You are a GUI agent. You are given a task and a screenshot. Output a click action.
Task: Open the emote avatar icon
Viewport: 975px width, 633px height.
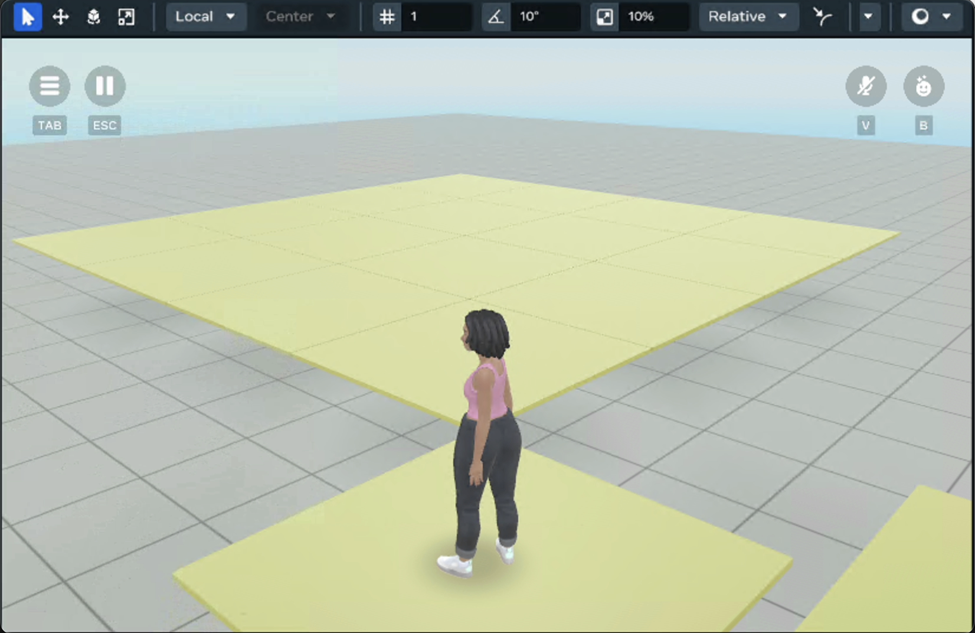(x=924, y=86)
